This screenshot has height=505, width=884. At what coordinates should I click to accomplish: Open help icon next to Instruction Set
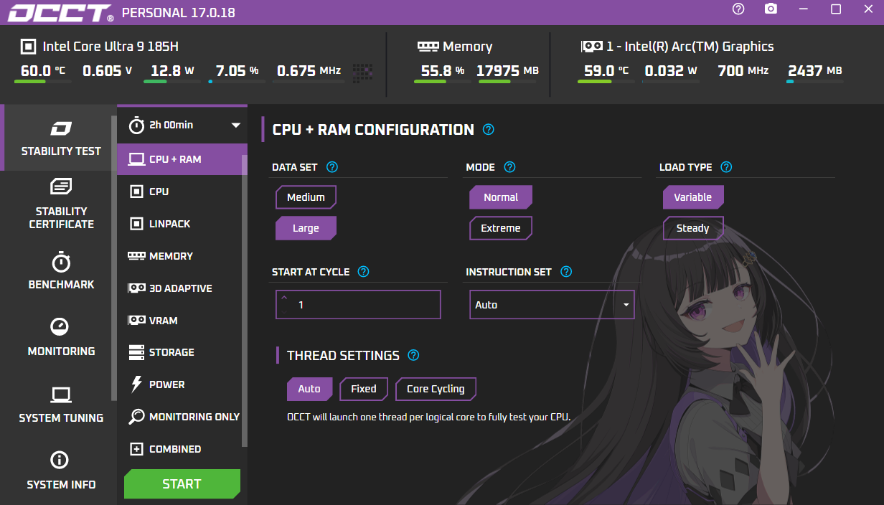[566, 272]
